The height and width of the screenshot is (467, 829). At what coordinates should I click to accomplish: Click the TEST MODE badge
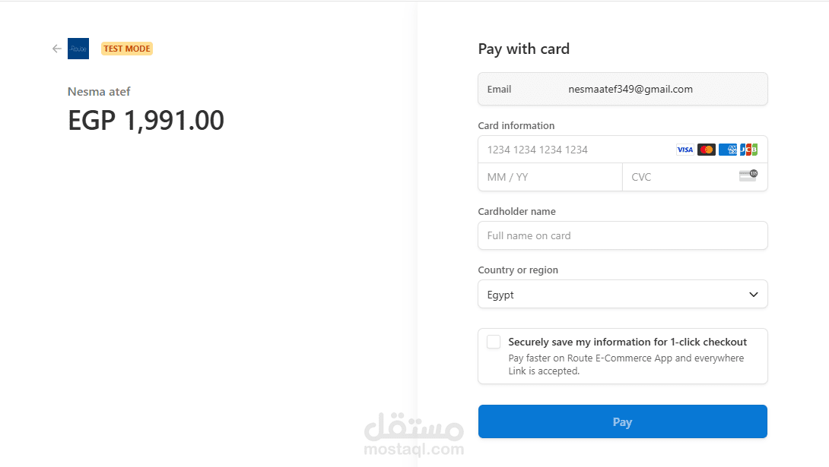(x=127, y=49)
